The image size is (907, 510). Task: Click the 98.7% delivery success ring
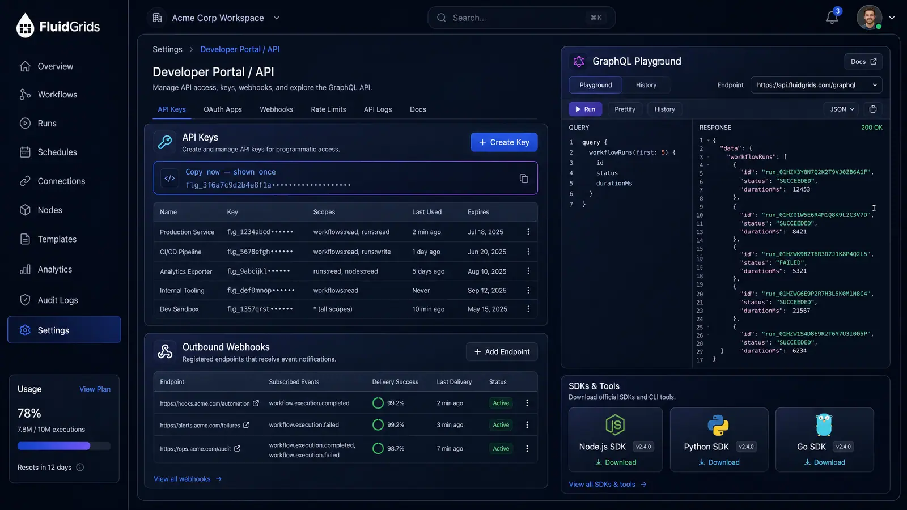click(378, 448)
